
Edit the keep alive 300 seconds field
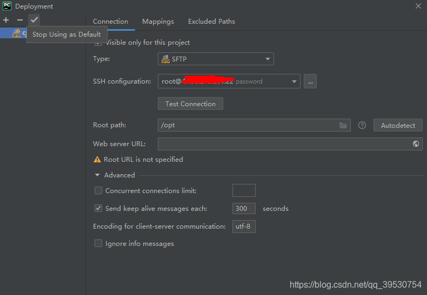pyautogui.click(x=244, y=208)
